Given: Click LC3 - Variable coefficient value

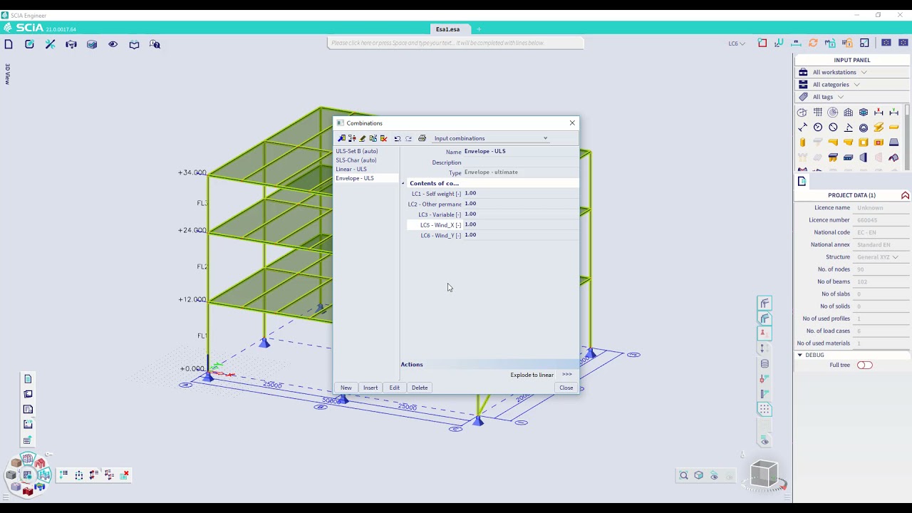Looking at the screenshot, I should tap(521, 214).
